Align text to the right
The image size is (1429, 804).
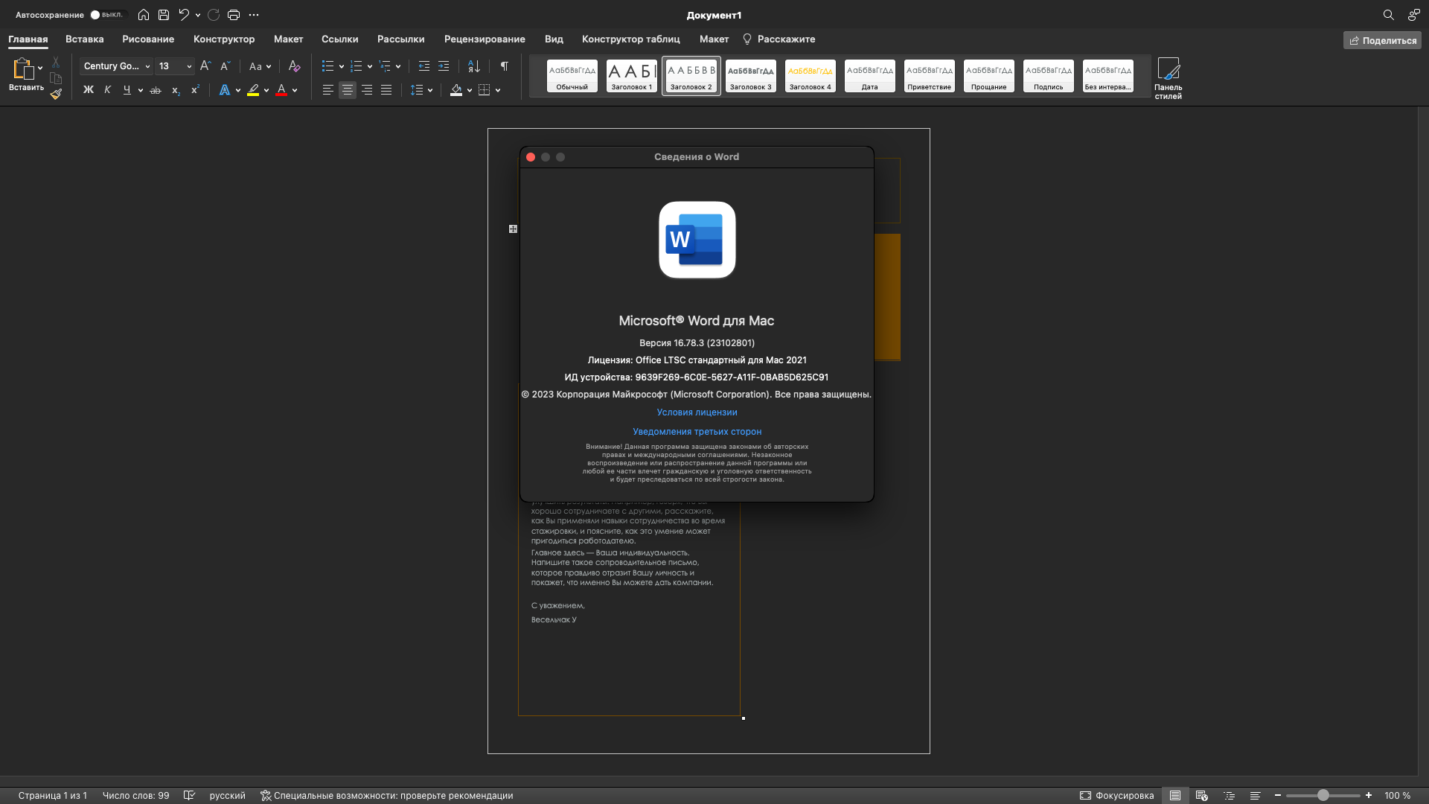367,90
